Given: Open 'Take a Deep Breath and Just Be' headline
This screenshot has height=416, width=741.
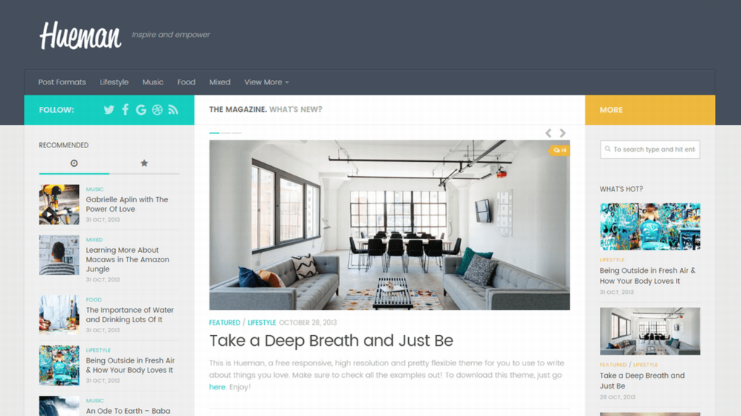Looking at the screenshot, I should point(331,341).
